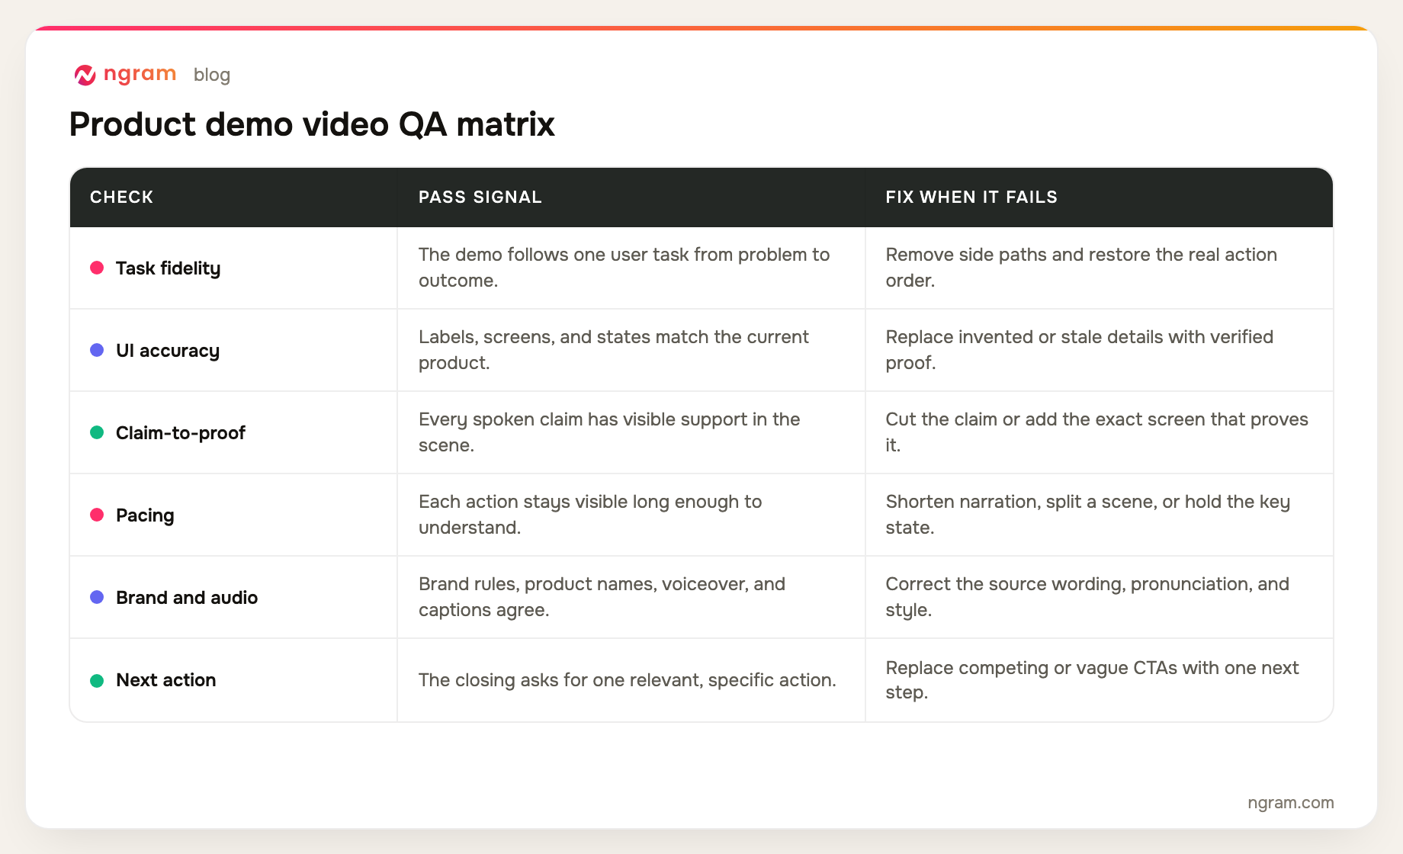Click the ngram brand name

[140, 74]
